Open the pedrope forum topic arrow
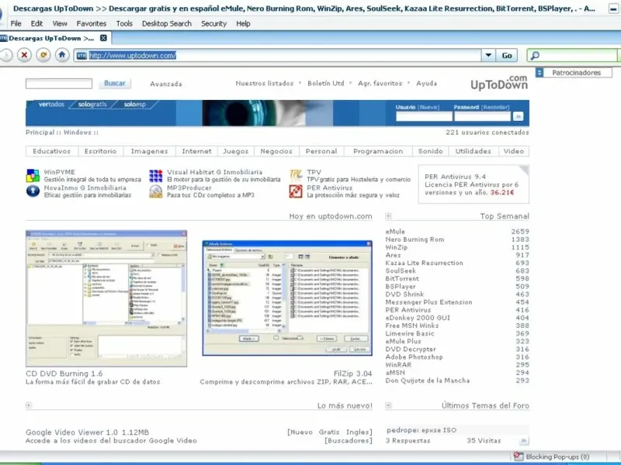This screenshot has width=621, height=465. click(524, 440)
